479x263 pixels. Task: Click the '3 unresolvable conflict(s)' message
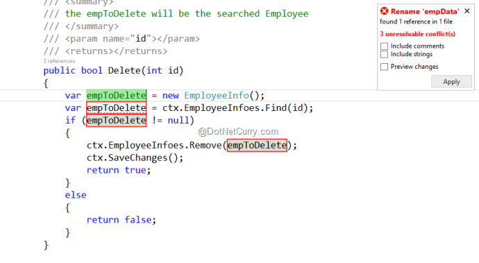[417, 34]
